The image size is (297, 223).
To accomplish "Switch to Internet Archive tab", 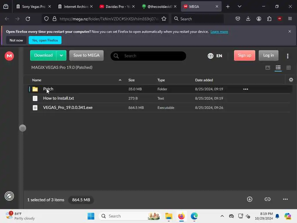I will [75, 6].
